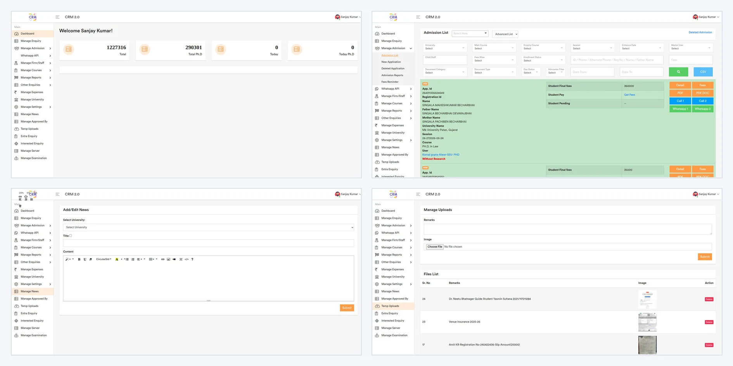Open Fees Reminder in the Admission List sidebar
The height and width of the screenshot is (366, 733).
pyautogui.click(x=390, y=82)
